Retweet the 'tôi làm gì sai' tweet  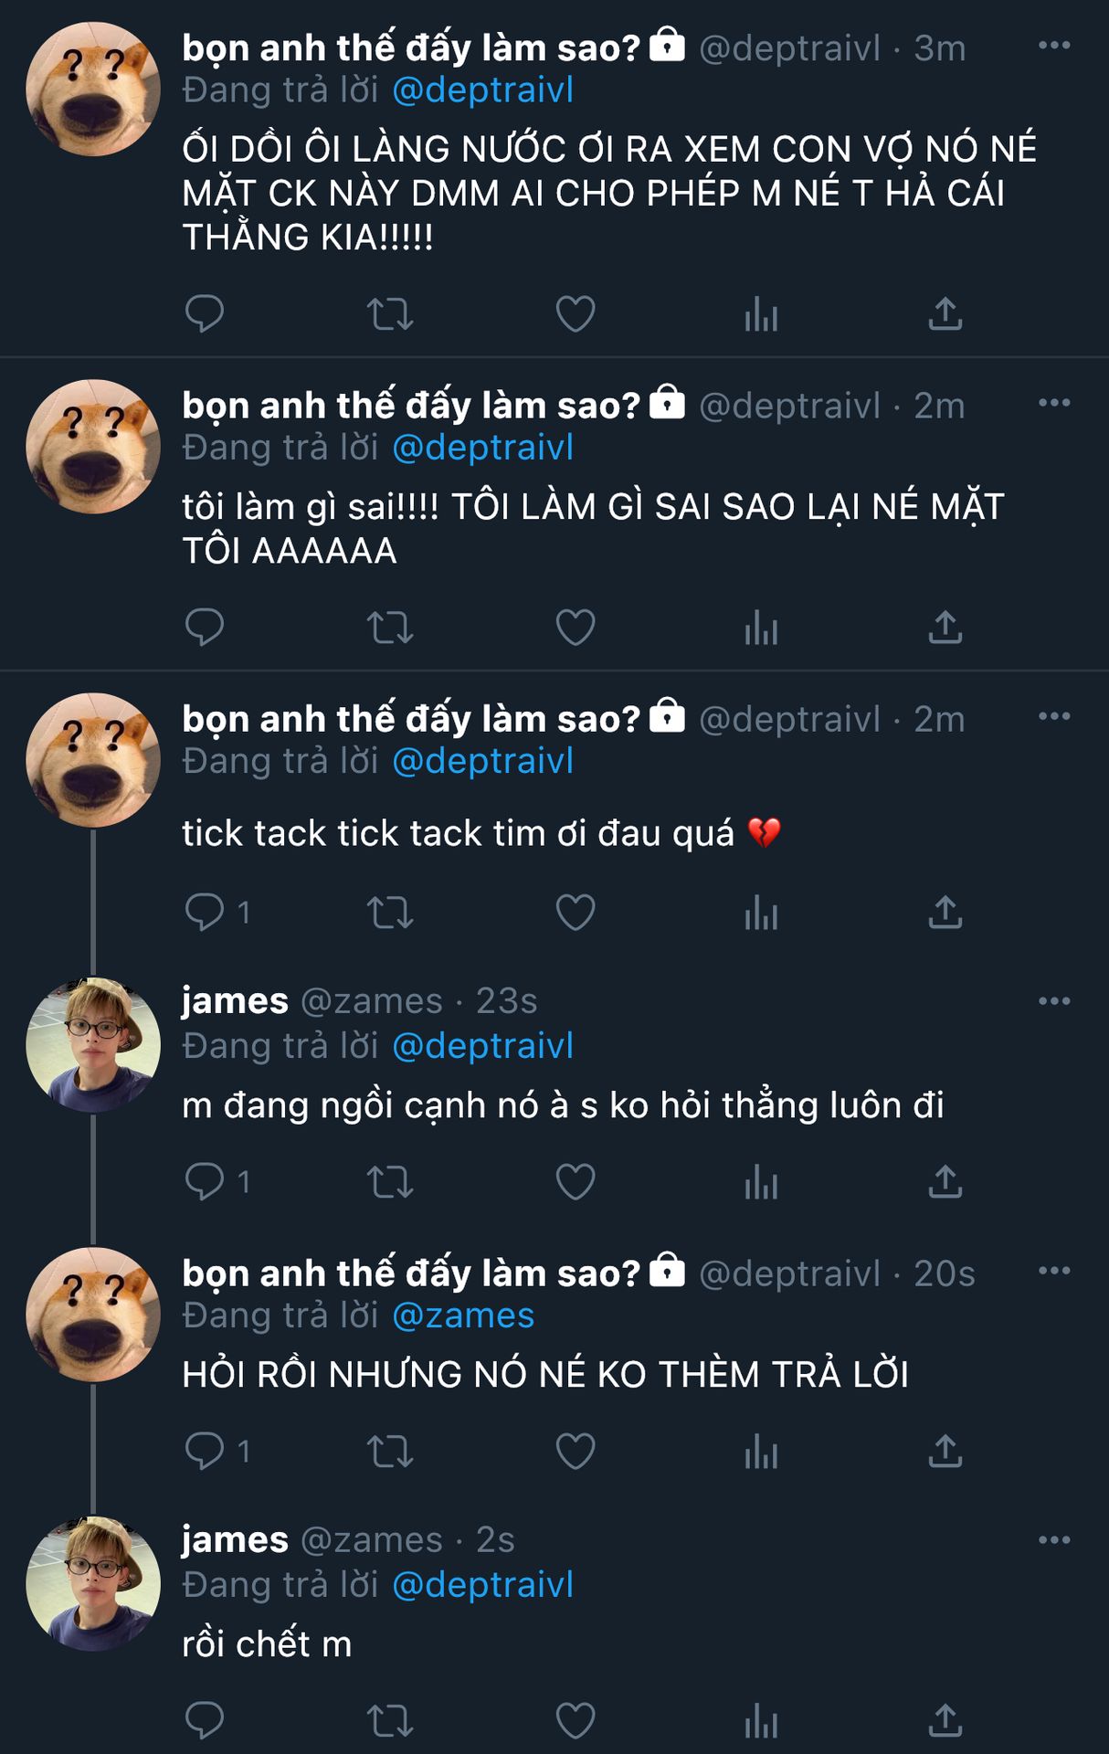point(390,628)
